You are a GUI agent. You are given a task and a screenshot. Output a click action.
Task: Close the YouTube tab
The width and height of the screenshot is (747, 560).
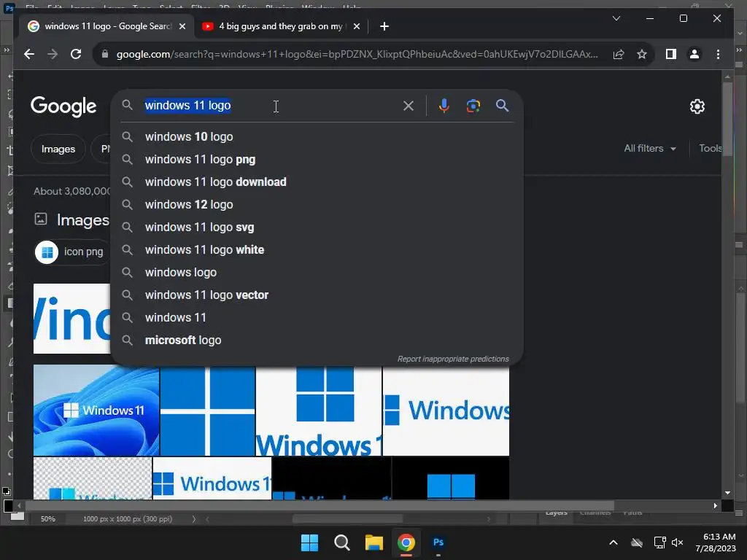click(356, 27)
